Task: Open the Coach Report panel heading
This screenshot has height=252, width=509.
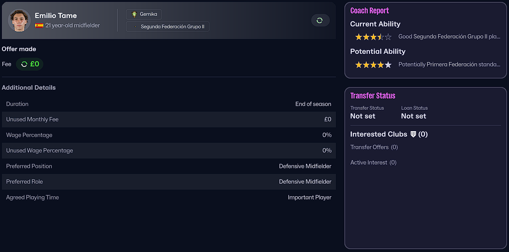Action: (370, 11)
